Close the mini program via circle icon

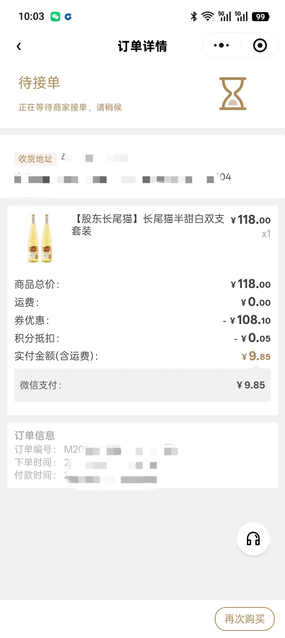point(260,45)
